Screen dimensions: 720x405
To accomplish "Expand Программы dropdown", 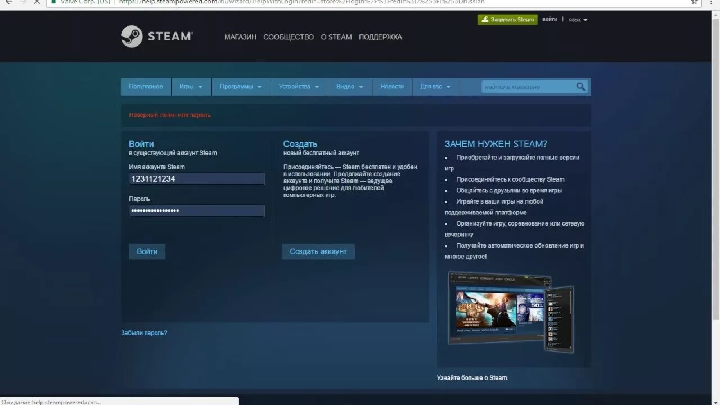I will coord(241,87).
